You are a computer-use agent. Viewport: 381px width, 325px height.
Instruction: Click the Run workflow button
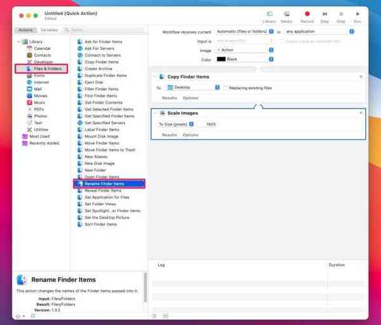(x=358, y=17)
